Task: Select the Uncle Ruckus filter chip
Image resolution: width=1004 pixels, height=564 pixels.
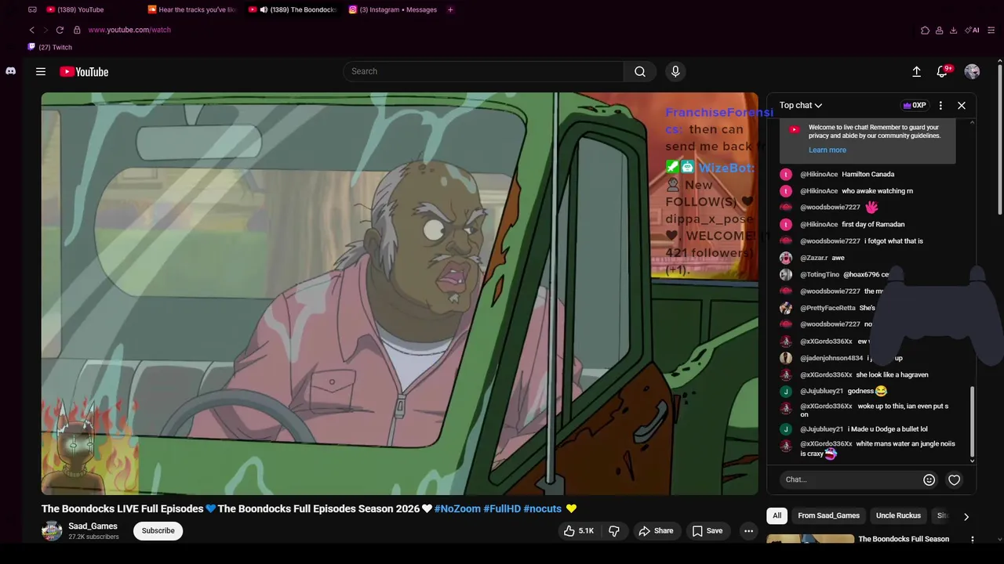Action: [898, 515]
